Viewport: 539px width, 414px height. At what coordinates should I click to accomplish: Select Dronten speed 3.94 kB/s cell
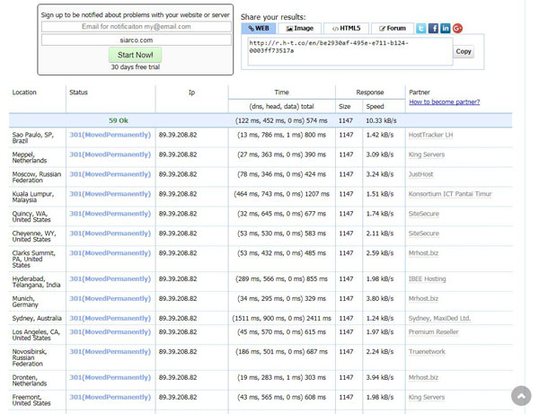click(x=379, y=377)
